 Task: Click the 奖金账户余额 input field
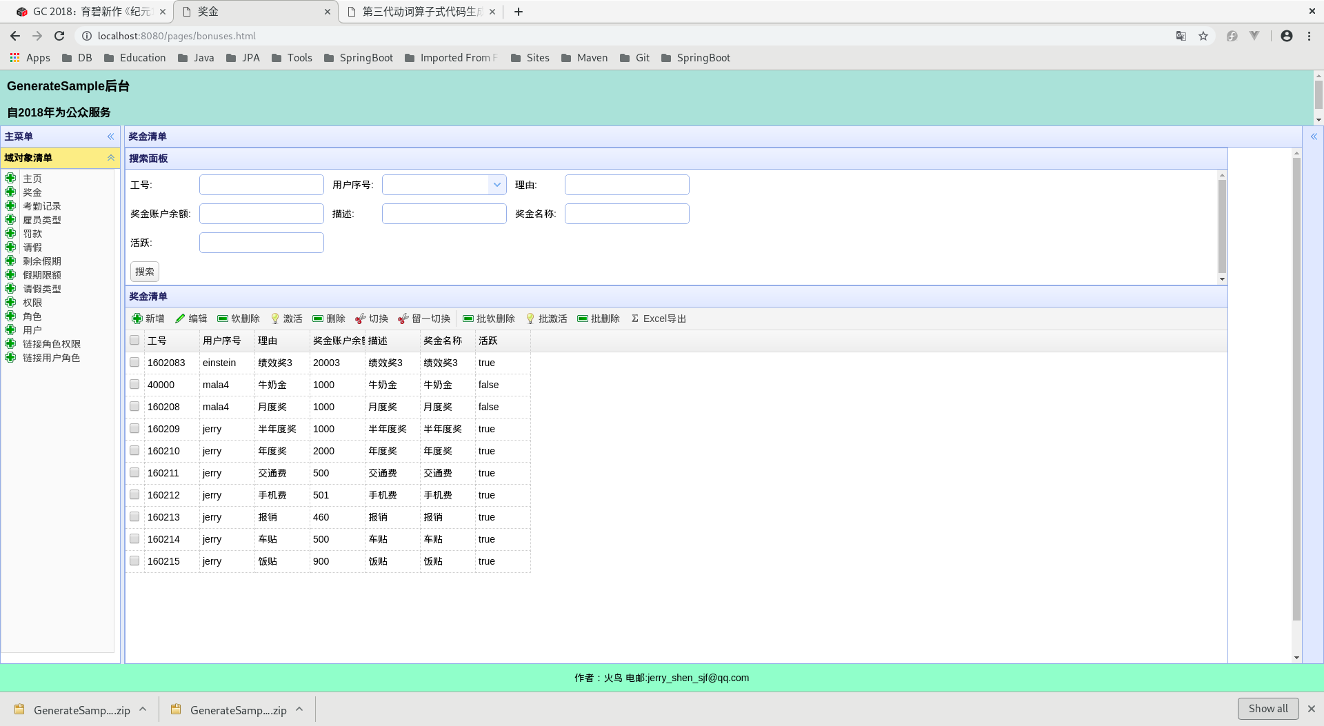click(261, 214)
